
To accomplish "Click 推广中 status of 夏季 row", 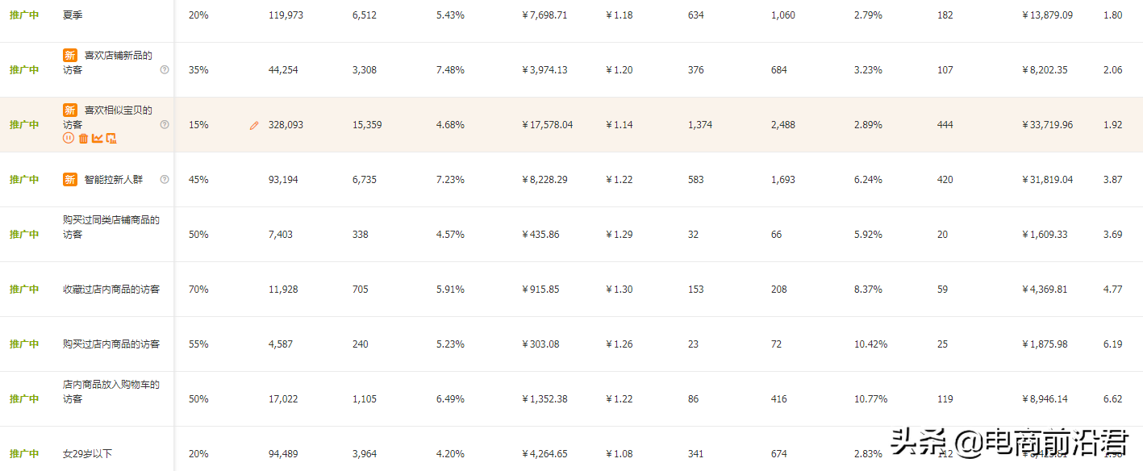I will point(24,15).
